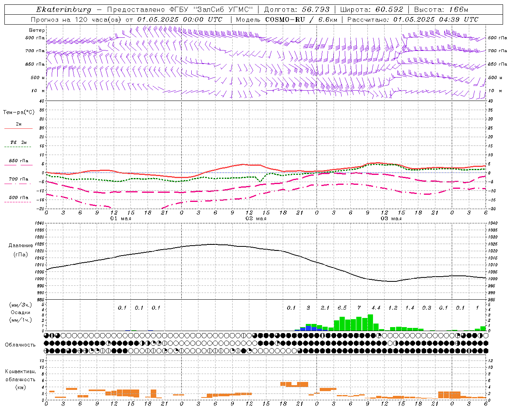Select the Высота: 166м text

coord(441,10)
